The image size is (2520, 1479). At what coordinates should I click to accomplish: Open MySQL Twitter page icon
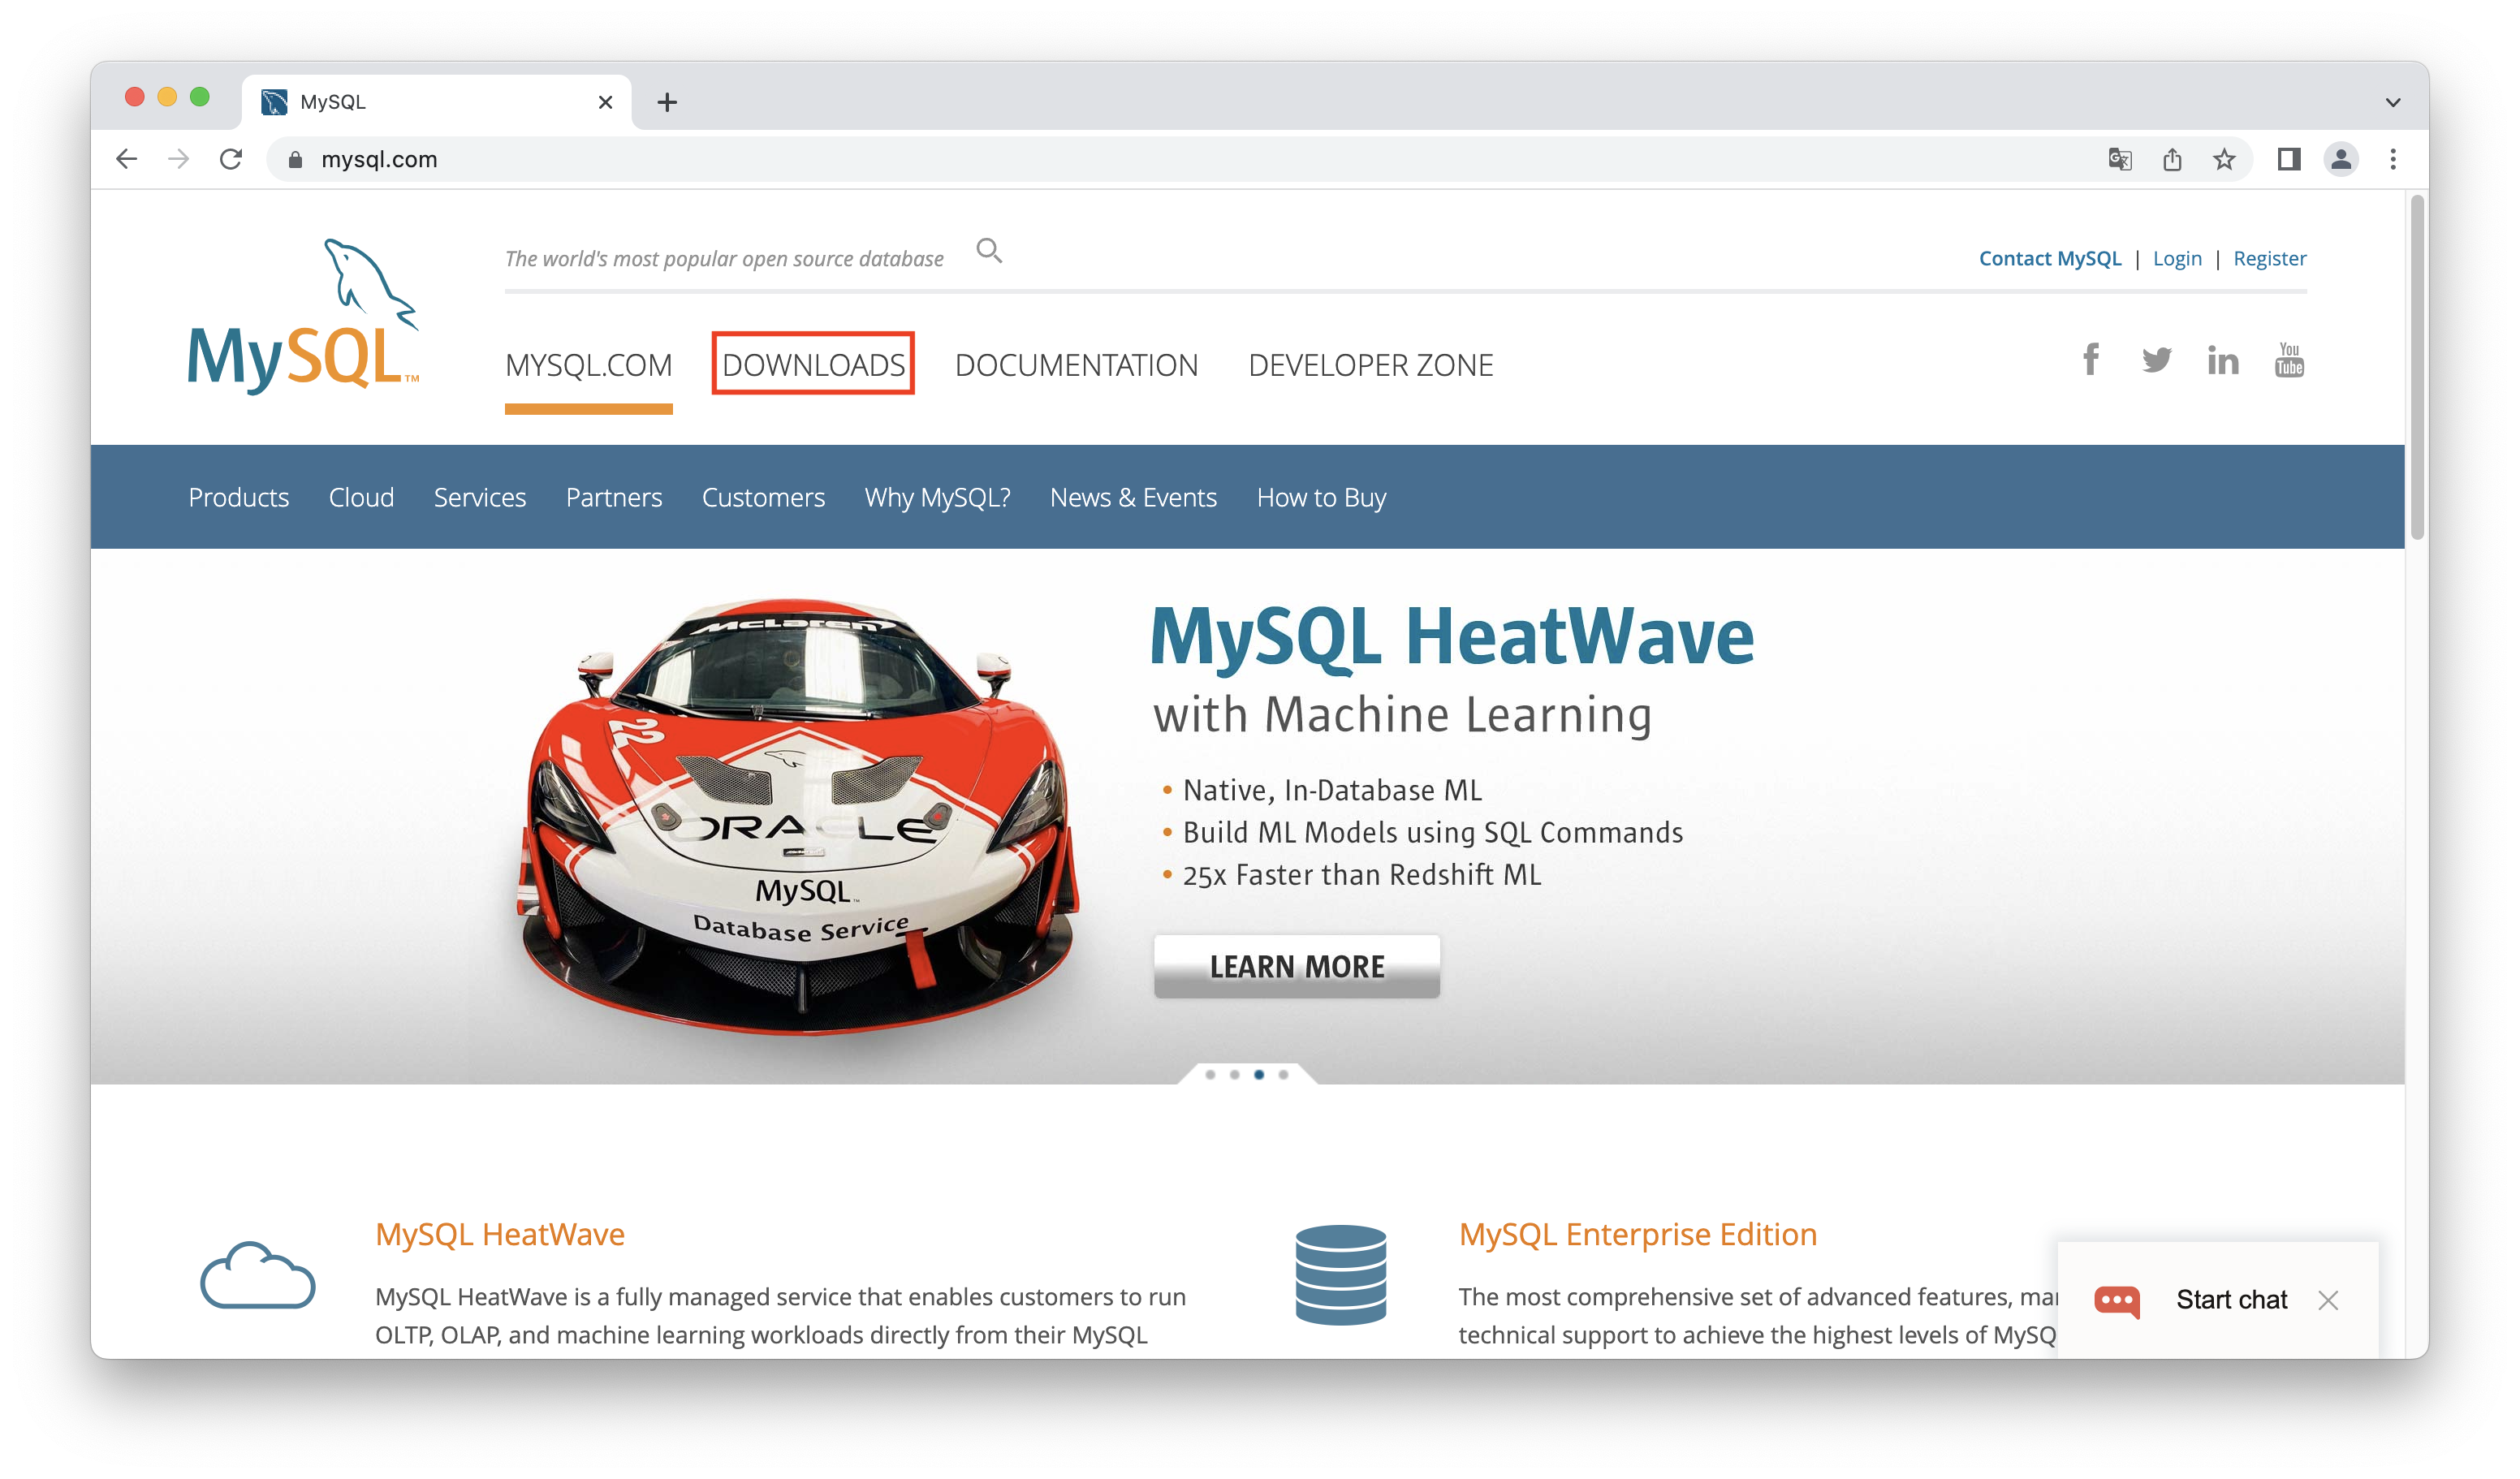(x=2157, y=360)
